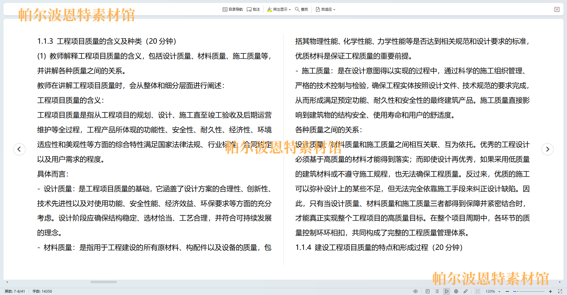Close the reading mode with the X button

pyautogui.click(x=557, y=9)
